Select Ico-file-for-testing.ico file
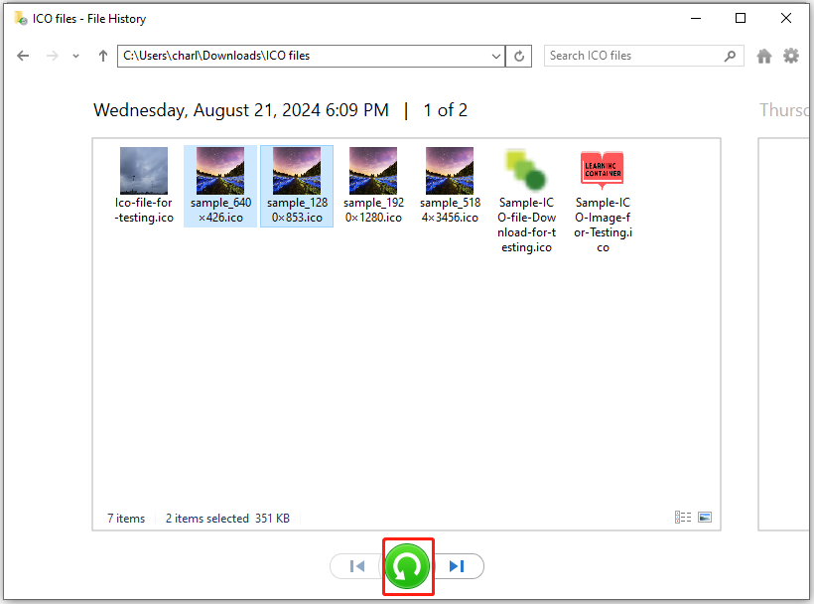814x604 pixels. (x=144, y=185)
